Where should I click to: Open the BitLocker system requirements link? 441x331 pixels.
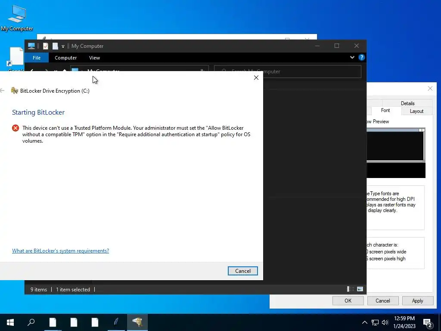(60, 250)
